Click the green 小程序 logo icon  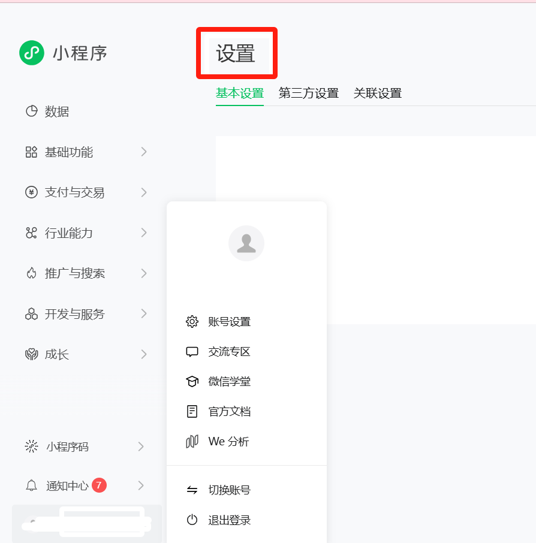[32, 53]
